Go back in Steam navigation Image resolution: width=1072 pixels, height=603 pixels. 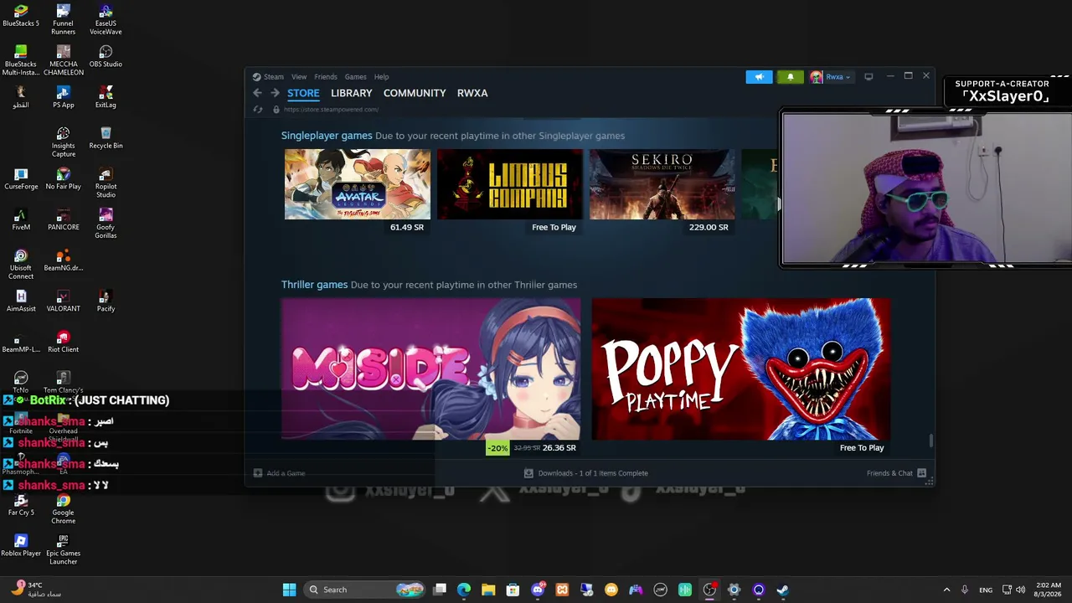(257, 93)
